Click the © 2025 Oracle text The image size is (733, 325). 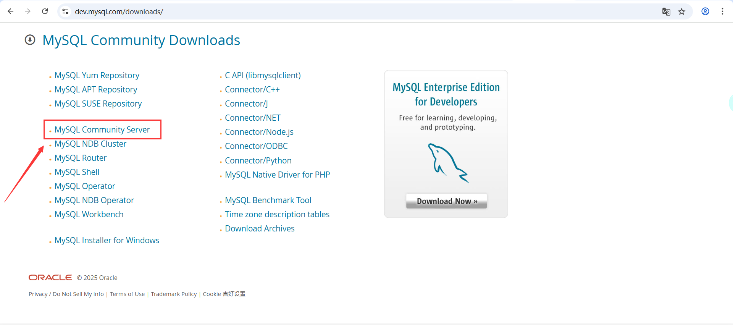[x=97, y=278]
